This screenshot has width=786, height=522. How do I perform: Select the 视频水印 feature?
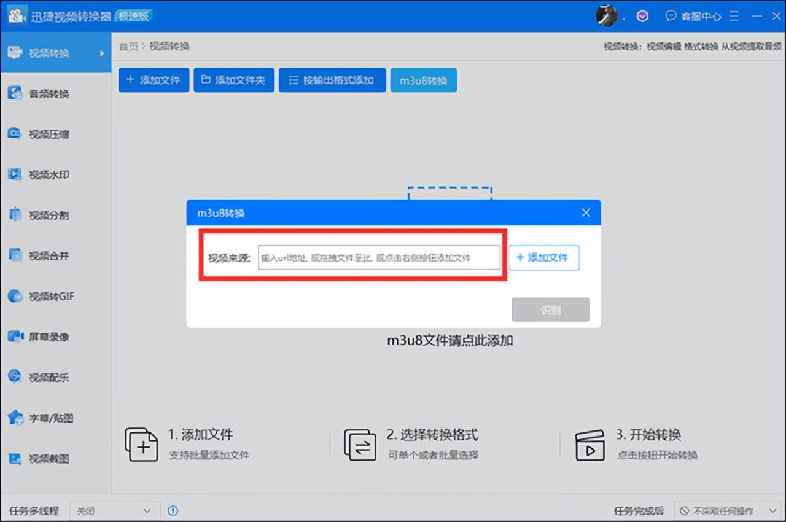click(37, 174)
